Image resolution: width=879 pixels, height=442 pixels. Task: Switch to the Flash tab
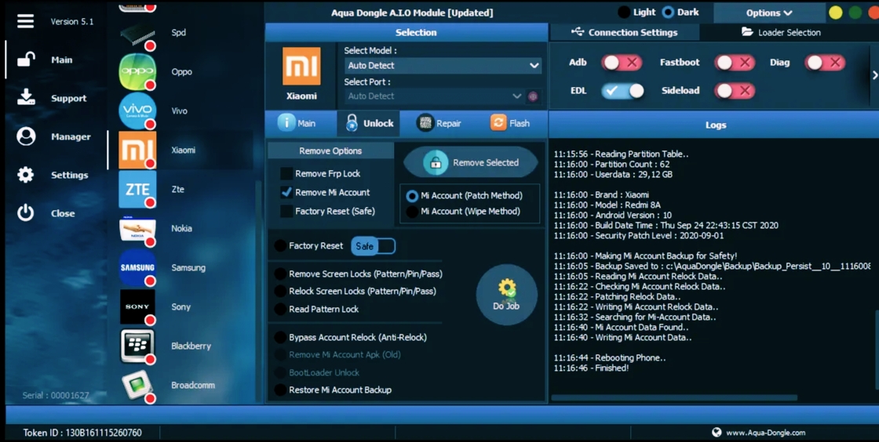pos(509,123)
